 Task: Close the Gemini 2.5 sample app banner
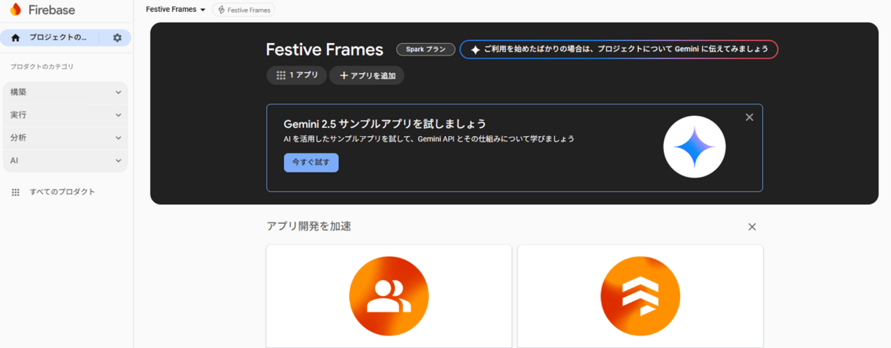749,117
